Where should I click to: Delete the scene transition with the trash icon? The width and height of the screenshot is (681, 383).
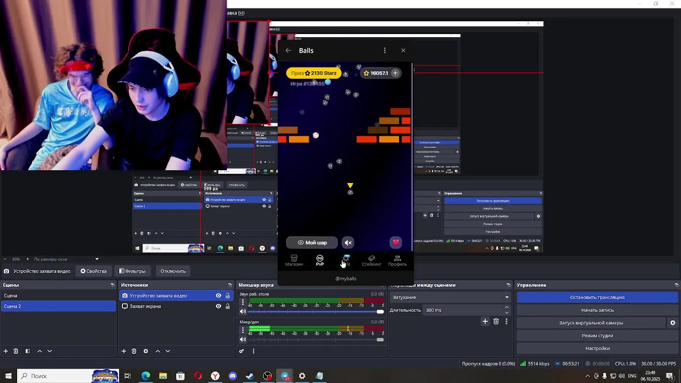(496, 321)
